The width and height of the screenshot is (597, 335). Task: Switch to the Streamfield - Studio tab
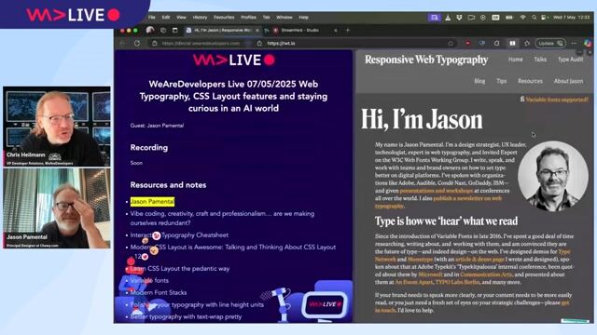(x=305, y=31)
